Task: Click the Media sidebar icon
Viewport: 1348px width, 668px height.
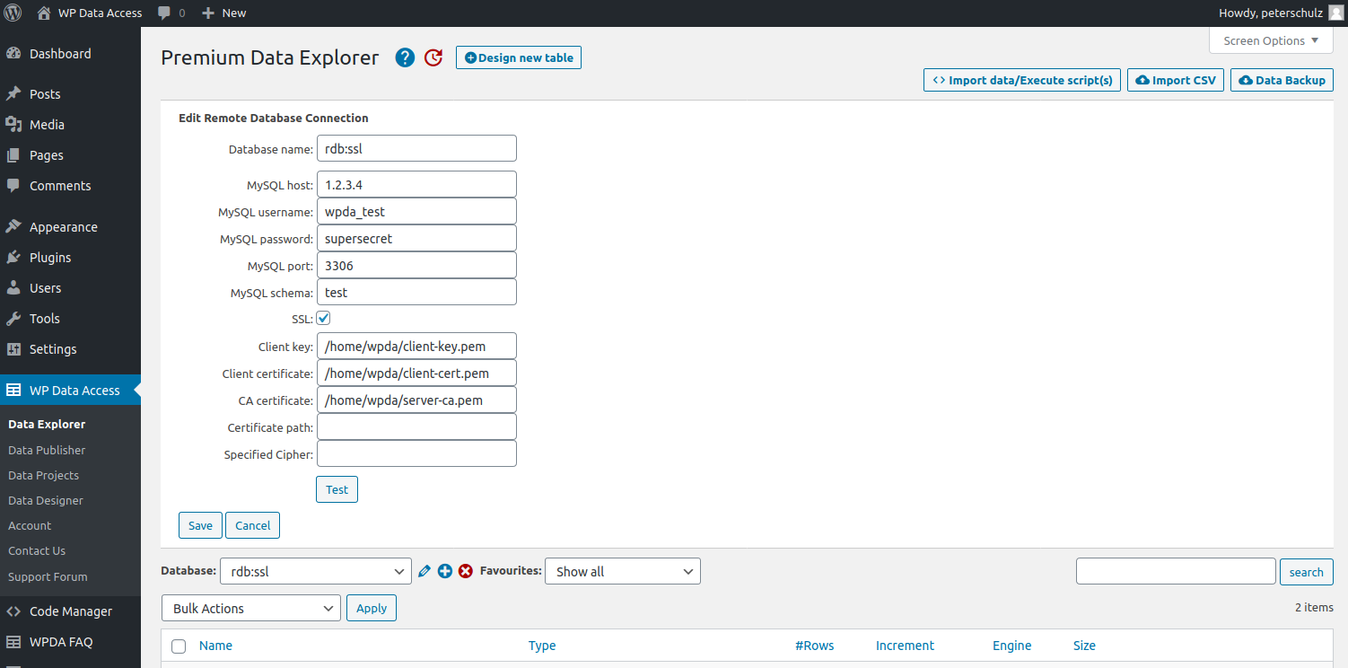Action: click(13, 125)
